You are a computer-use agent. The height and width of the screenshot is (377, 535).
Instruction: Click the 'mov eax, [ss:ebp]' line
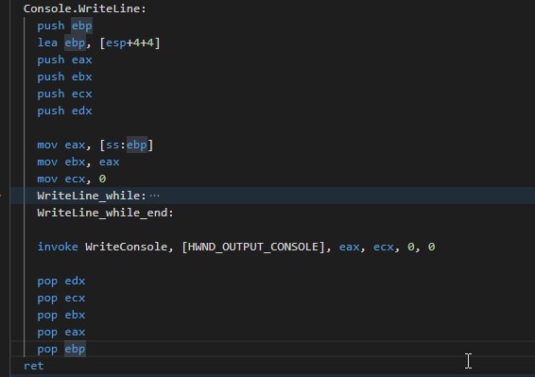[x=95, y=145]
